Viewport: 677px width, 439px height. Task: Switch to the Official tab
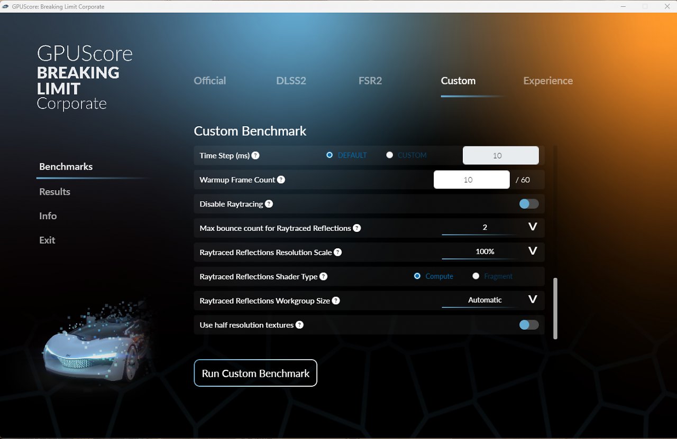pos(210,81)
